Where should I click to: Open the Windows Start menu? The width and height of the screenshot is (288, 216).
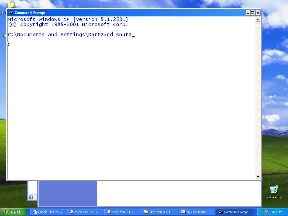tap(13, 212)
